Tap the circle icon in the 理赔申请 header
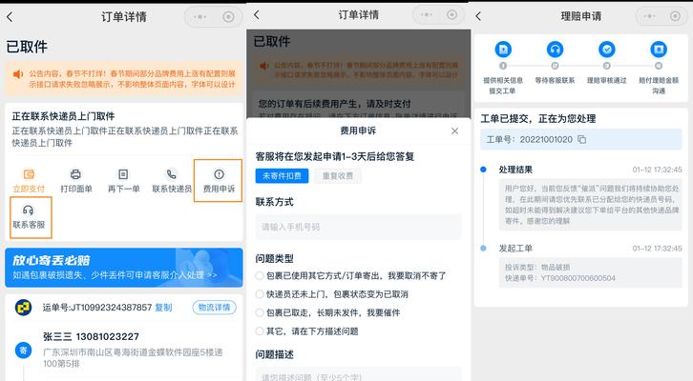 (675, 16)
